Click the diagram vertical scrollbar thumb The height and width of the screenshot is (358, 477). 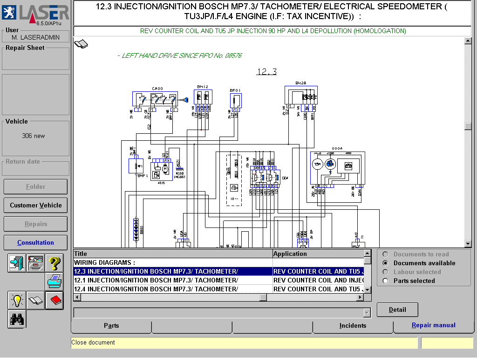click(468, 126)
